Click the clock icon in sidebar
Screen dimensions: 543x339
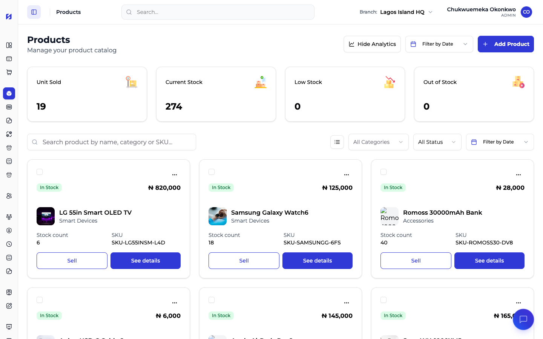(9, 244)
